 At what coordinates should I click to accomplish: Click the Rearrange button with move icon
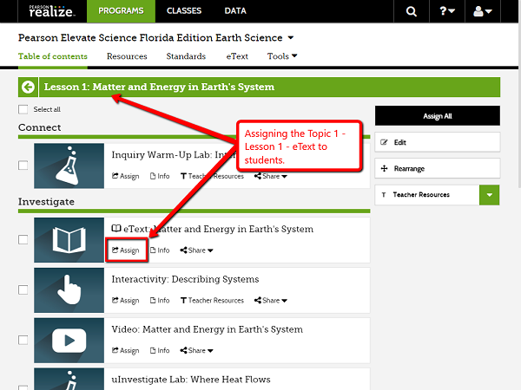click(x=437, y=168)
